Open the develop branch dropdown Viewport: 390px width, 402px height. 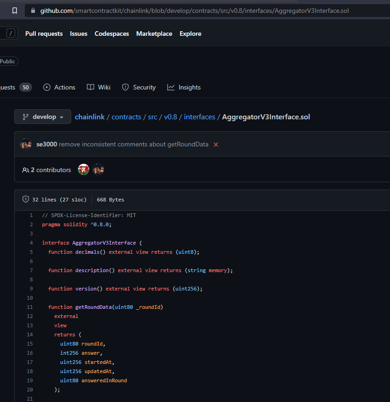(x=43, y=117)
